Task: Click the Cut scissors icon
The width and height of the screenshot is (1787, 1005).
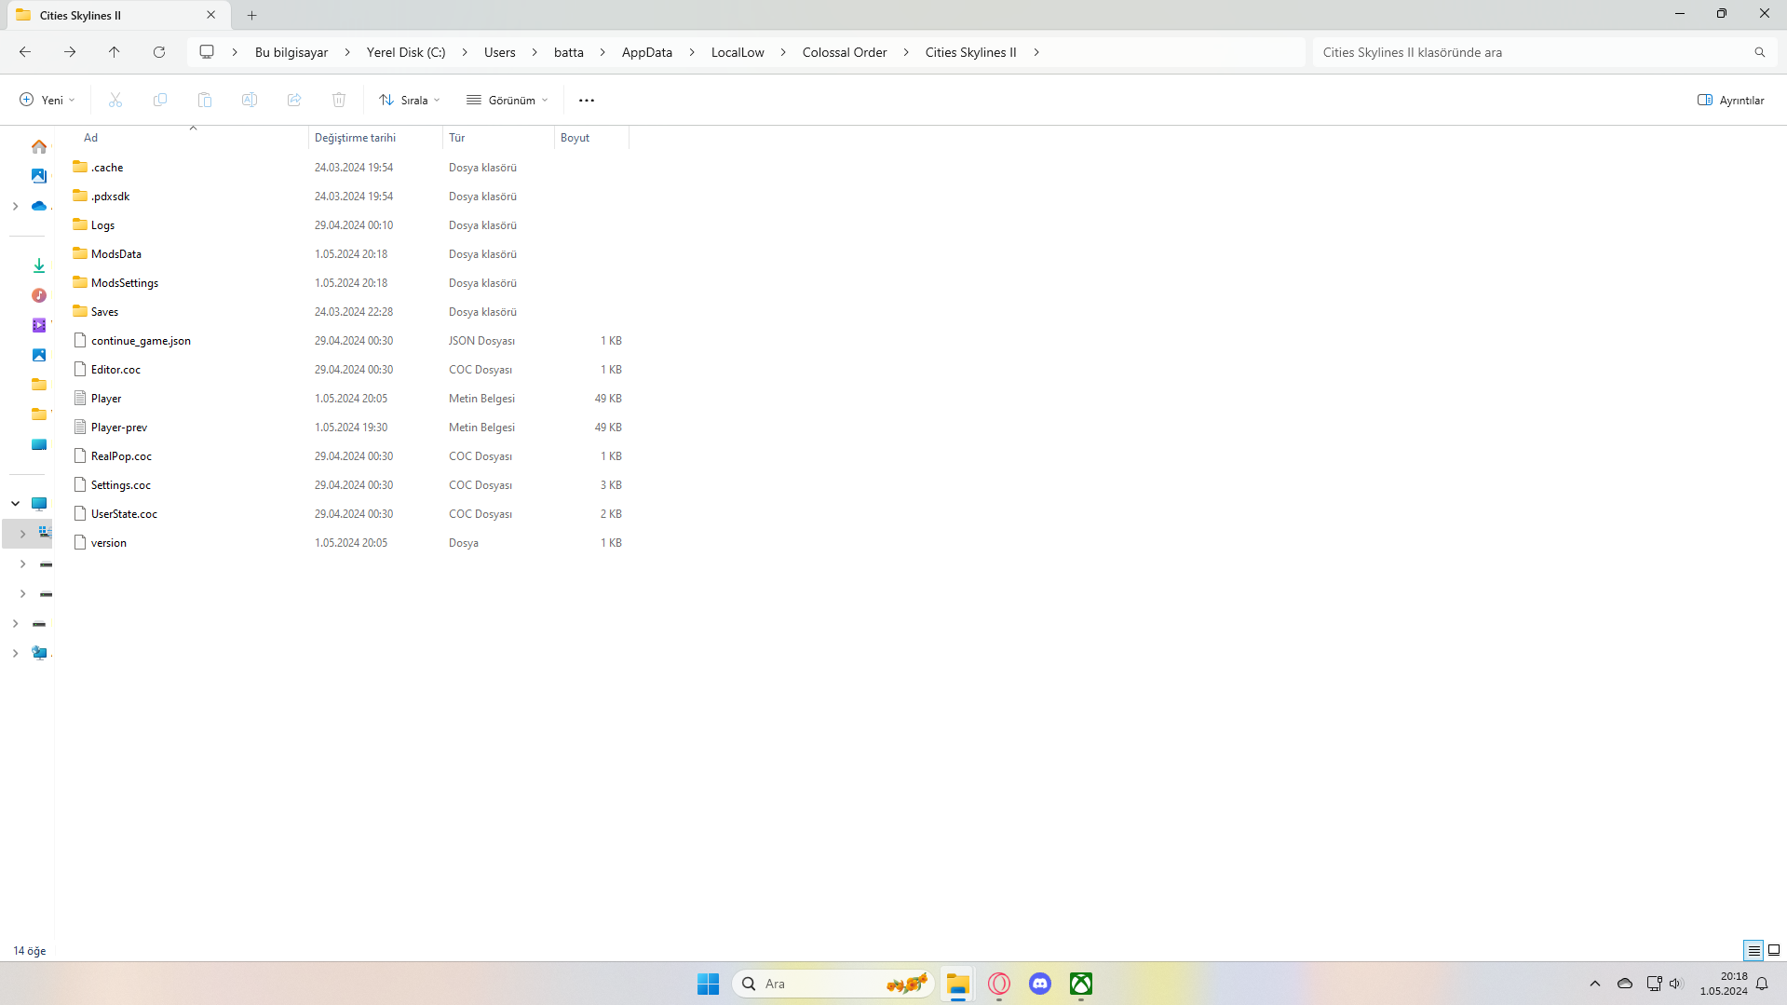Action: click(115, 100)
